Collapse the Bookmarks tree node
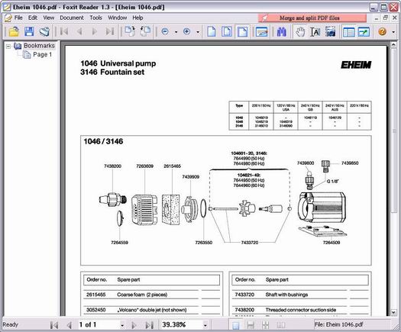The width and height of the screenshot is (401, 332). (8, 47)
